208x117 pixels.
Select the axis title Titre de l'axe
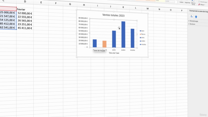click(114, 53)
